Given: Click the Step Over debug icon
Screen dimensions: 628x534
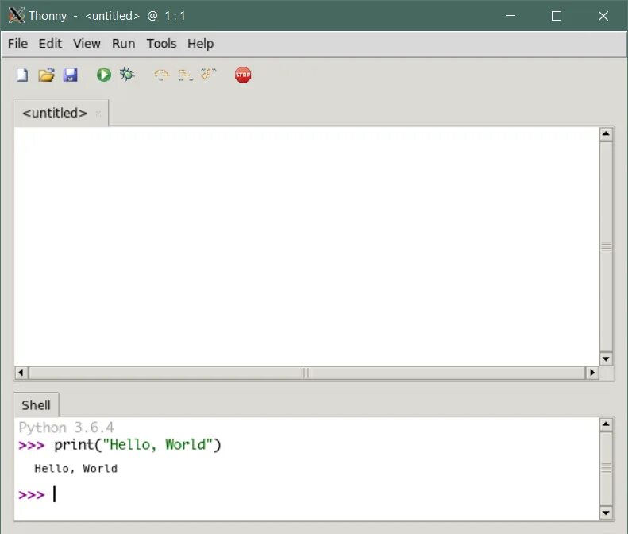Looking at the screenshot, I should 162,75.
